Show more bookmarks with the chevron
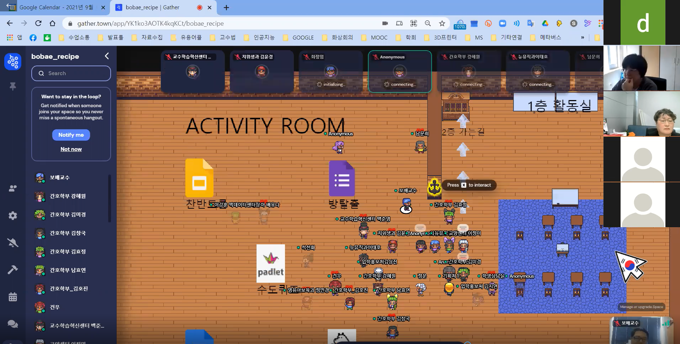Image resolution: width=680 pixels, height=344 pixels. pyautogui.click(x=583, y=37)
